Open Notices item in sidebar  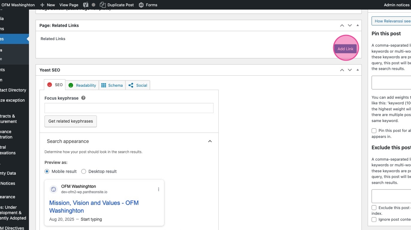(8, 184)
